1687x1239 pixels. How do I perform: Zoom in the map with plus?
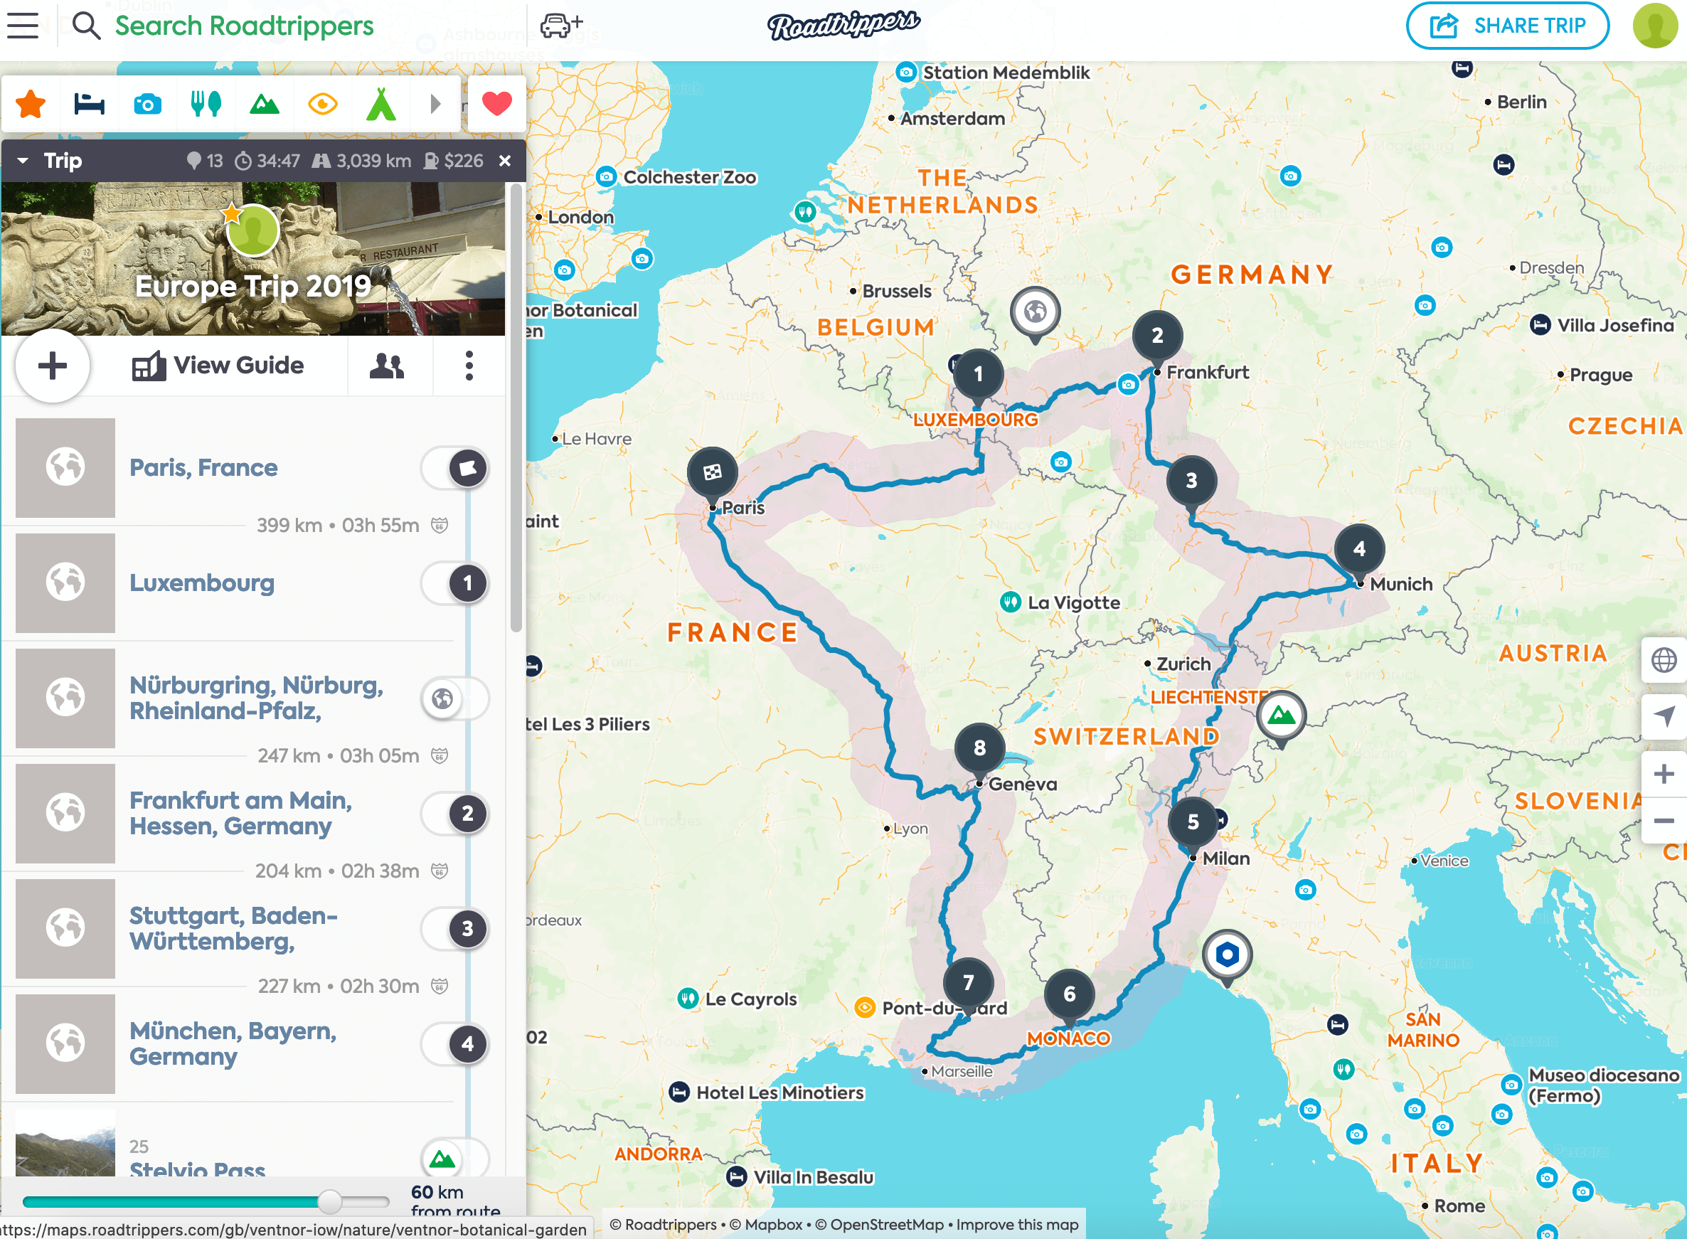tap(1664, 773)
